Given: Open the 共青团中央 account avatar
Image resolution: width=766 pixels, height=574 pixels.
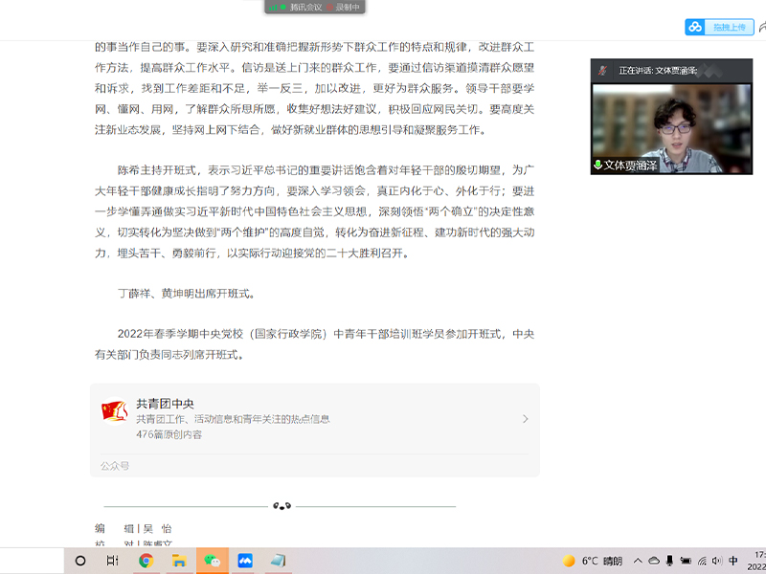Looking at the screenshot, I should 114,411.
